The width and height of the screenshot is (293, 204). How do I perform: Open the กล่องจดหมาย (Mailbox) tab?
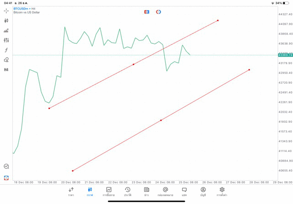(x=165, y=191)
